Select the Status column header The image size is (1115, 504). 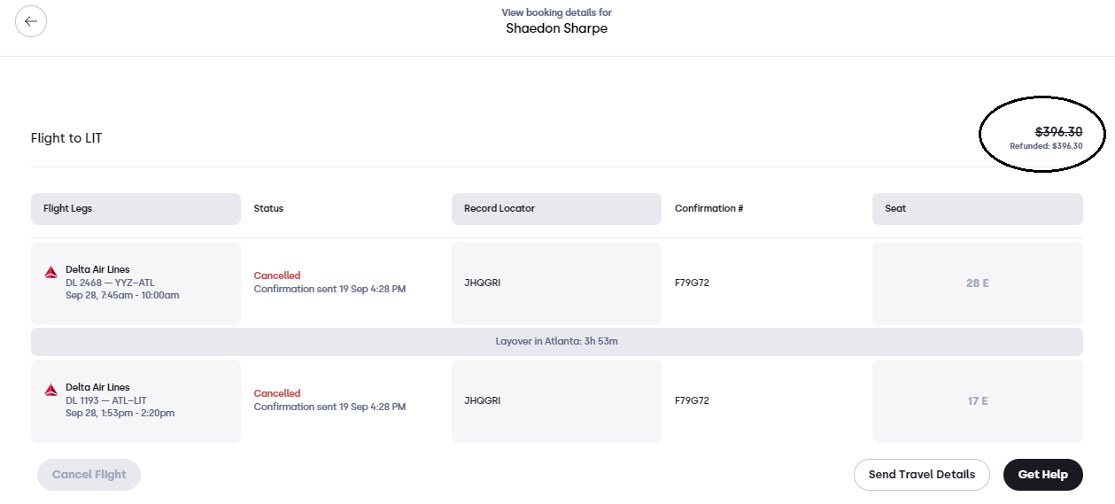click(268, 209)
